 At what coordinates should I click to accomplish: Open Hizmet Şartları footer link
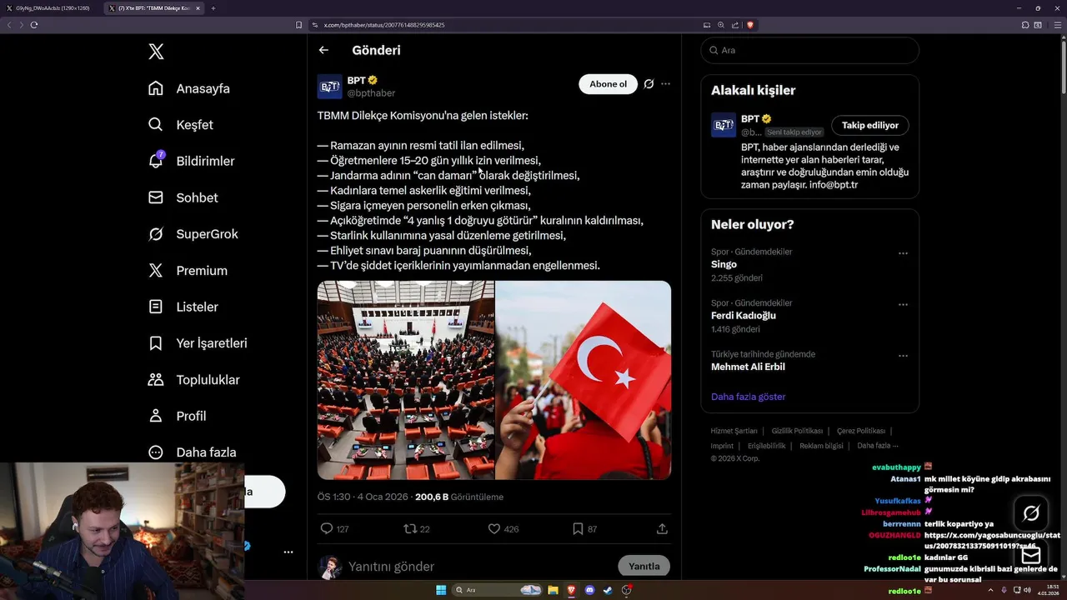[734, 431]
